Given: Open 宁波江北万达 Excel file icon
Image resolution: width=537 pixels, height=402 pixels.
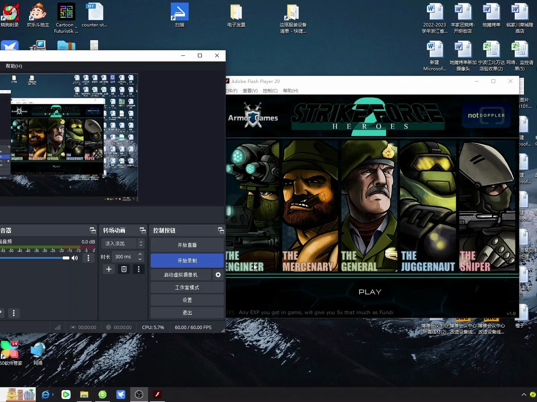Looking at the screenshot, I should tap(492, 56).
